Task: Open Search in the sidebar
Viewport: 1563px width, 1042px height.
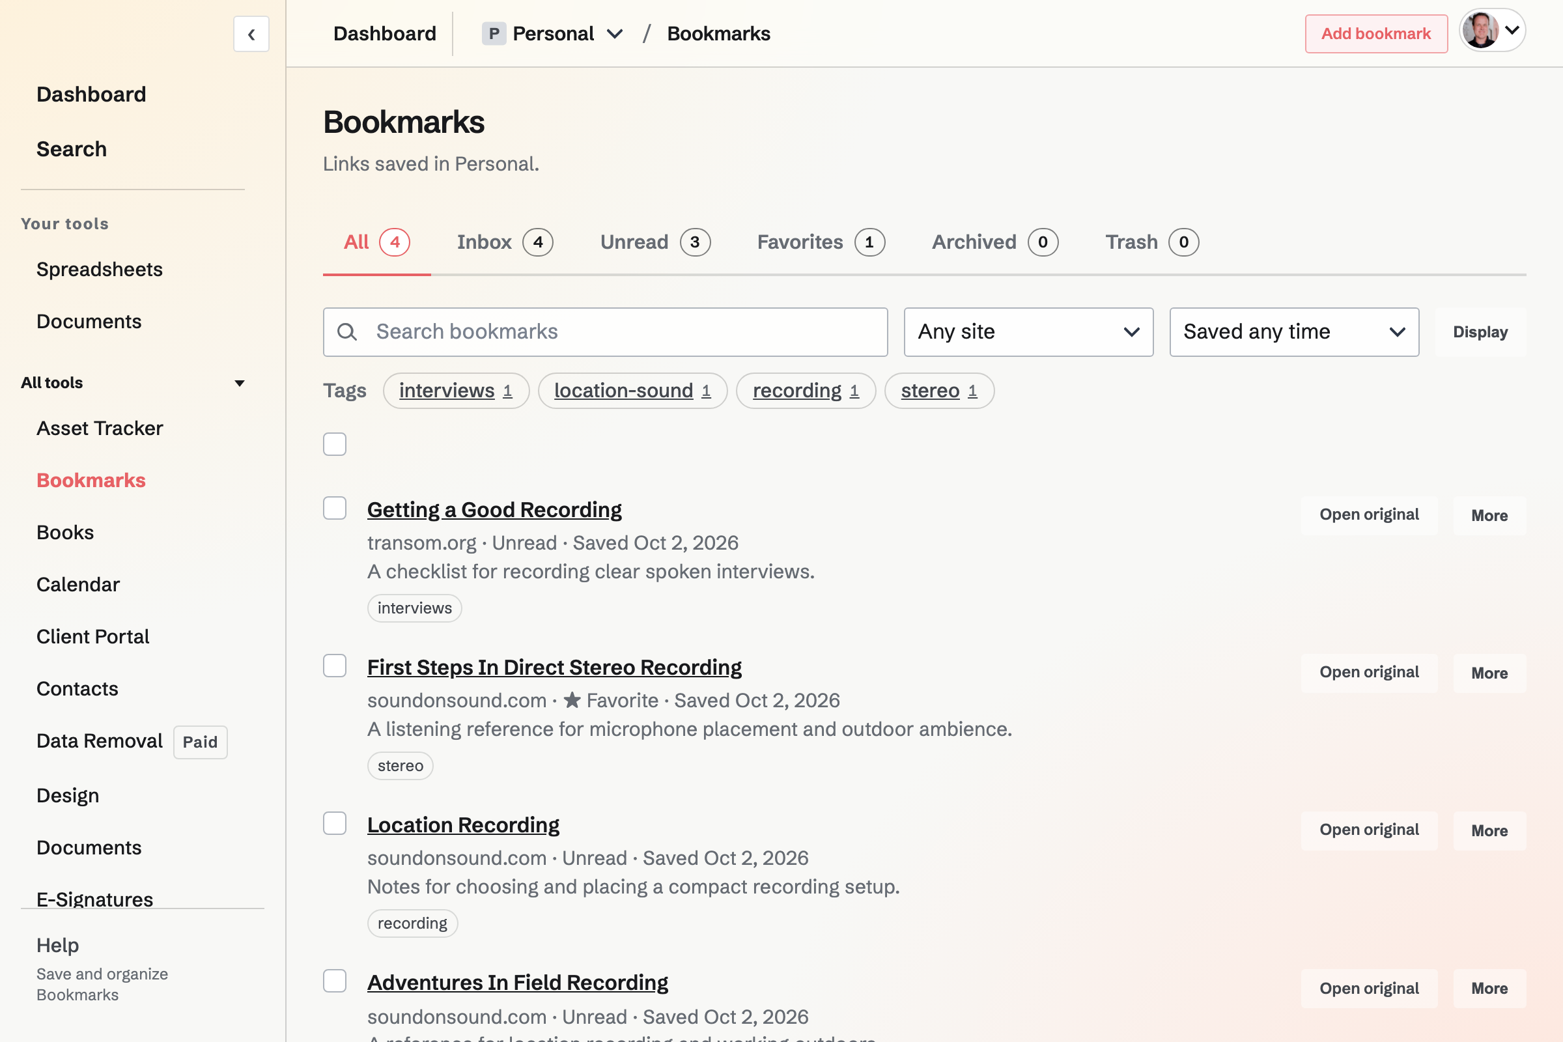Action: pos(72,149)
